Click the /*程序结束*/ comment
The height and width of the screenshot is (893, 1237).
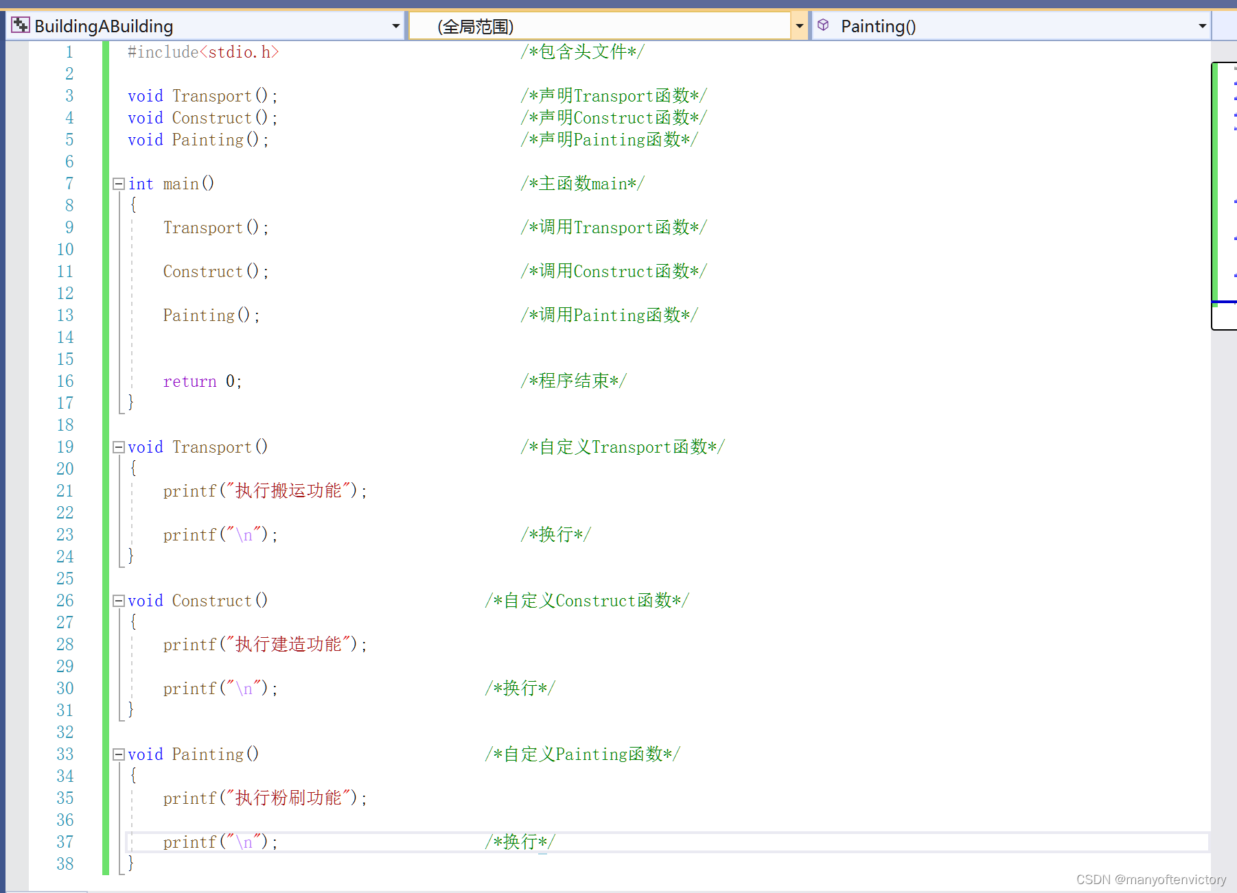click(573, 381)
